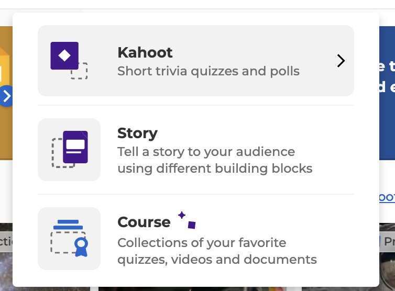
Task: Click the "Pr" gray label at right
Action: pyautogui.click(x=388, y=241)
